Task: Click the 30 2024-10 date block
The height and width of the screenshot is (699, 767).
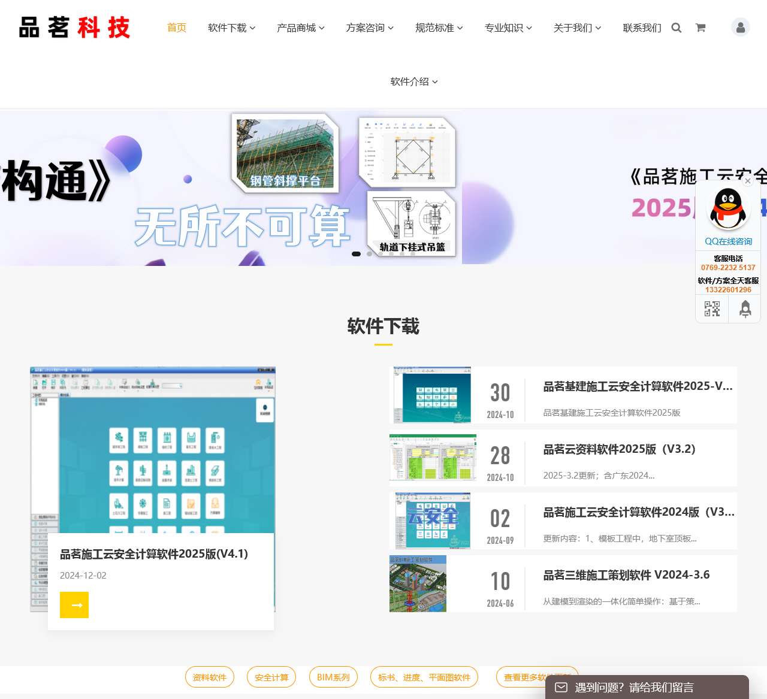Action: [x=500, y=400]
